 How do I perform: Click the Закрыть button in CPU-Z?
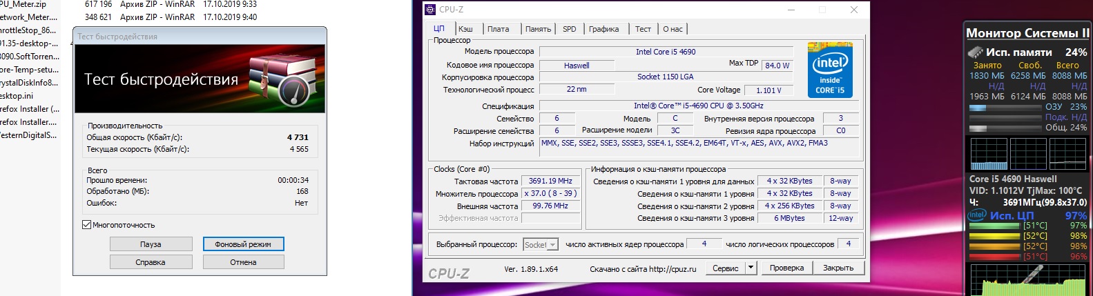pos(838,268)
